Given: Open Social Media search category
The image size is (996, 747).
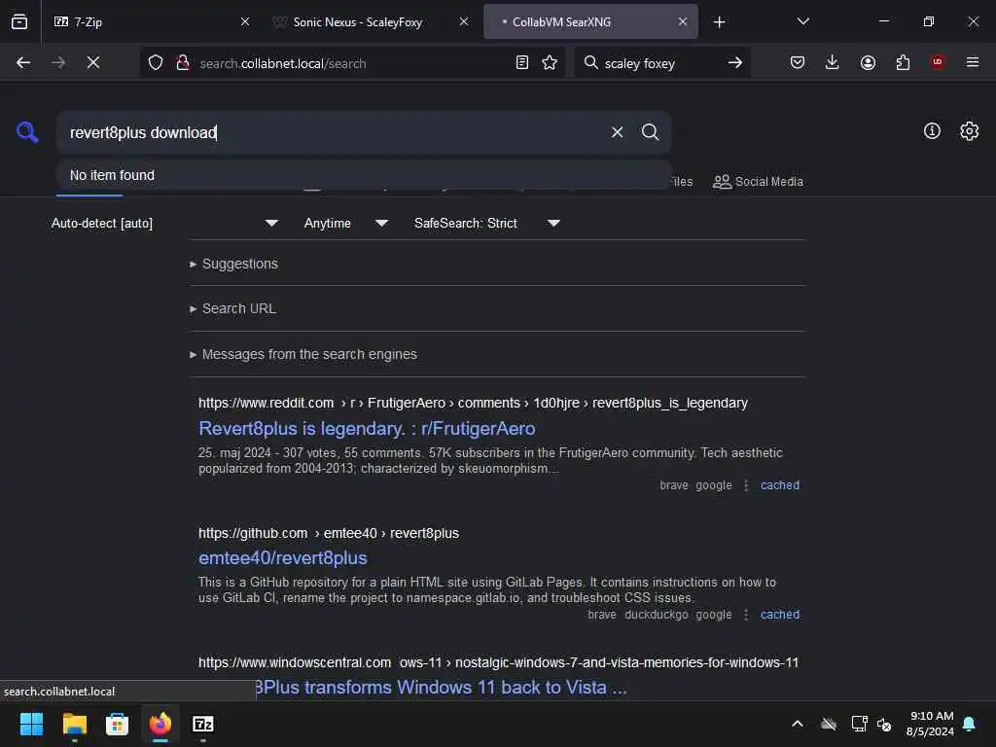Looking at the screenshot, I should [758, 182].
